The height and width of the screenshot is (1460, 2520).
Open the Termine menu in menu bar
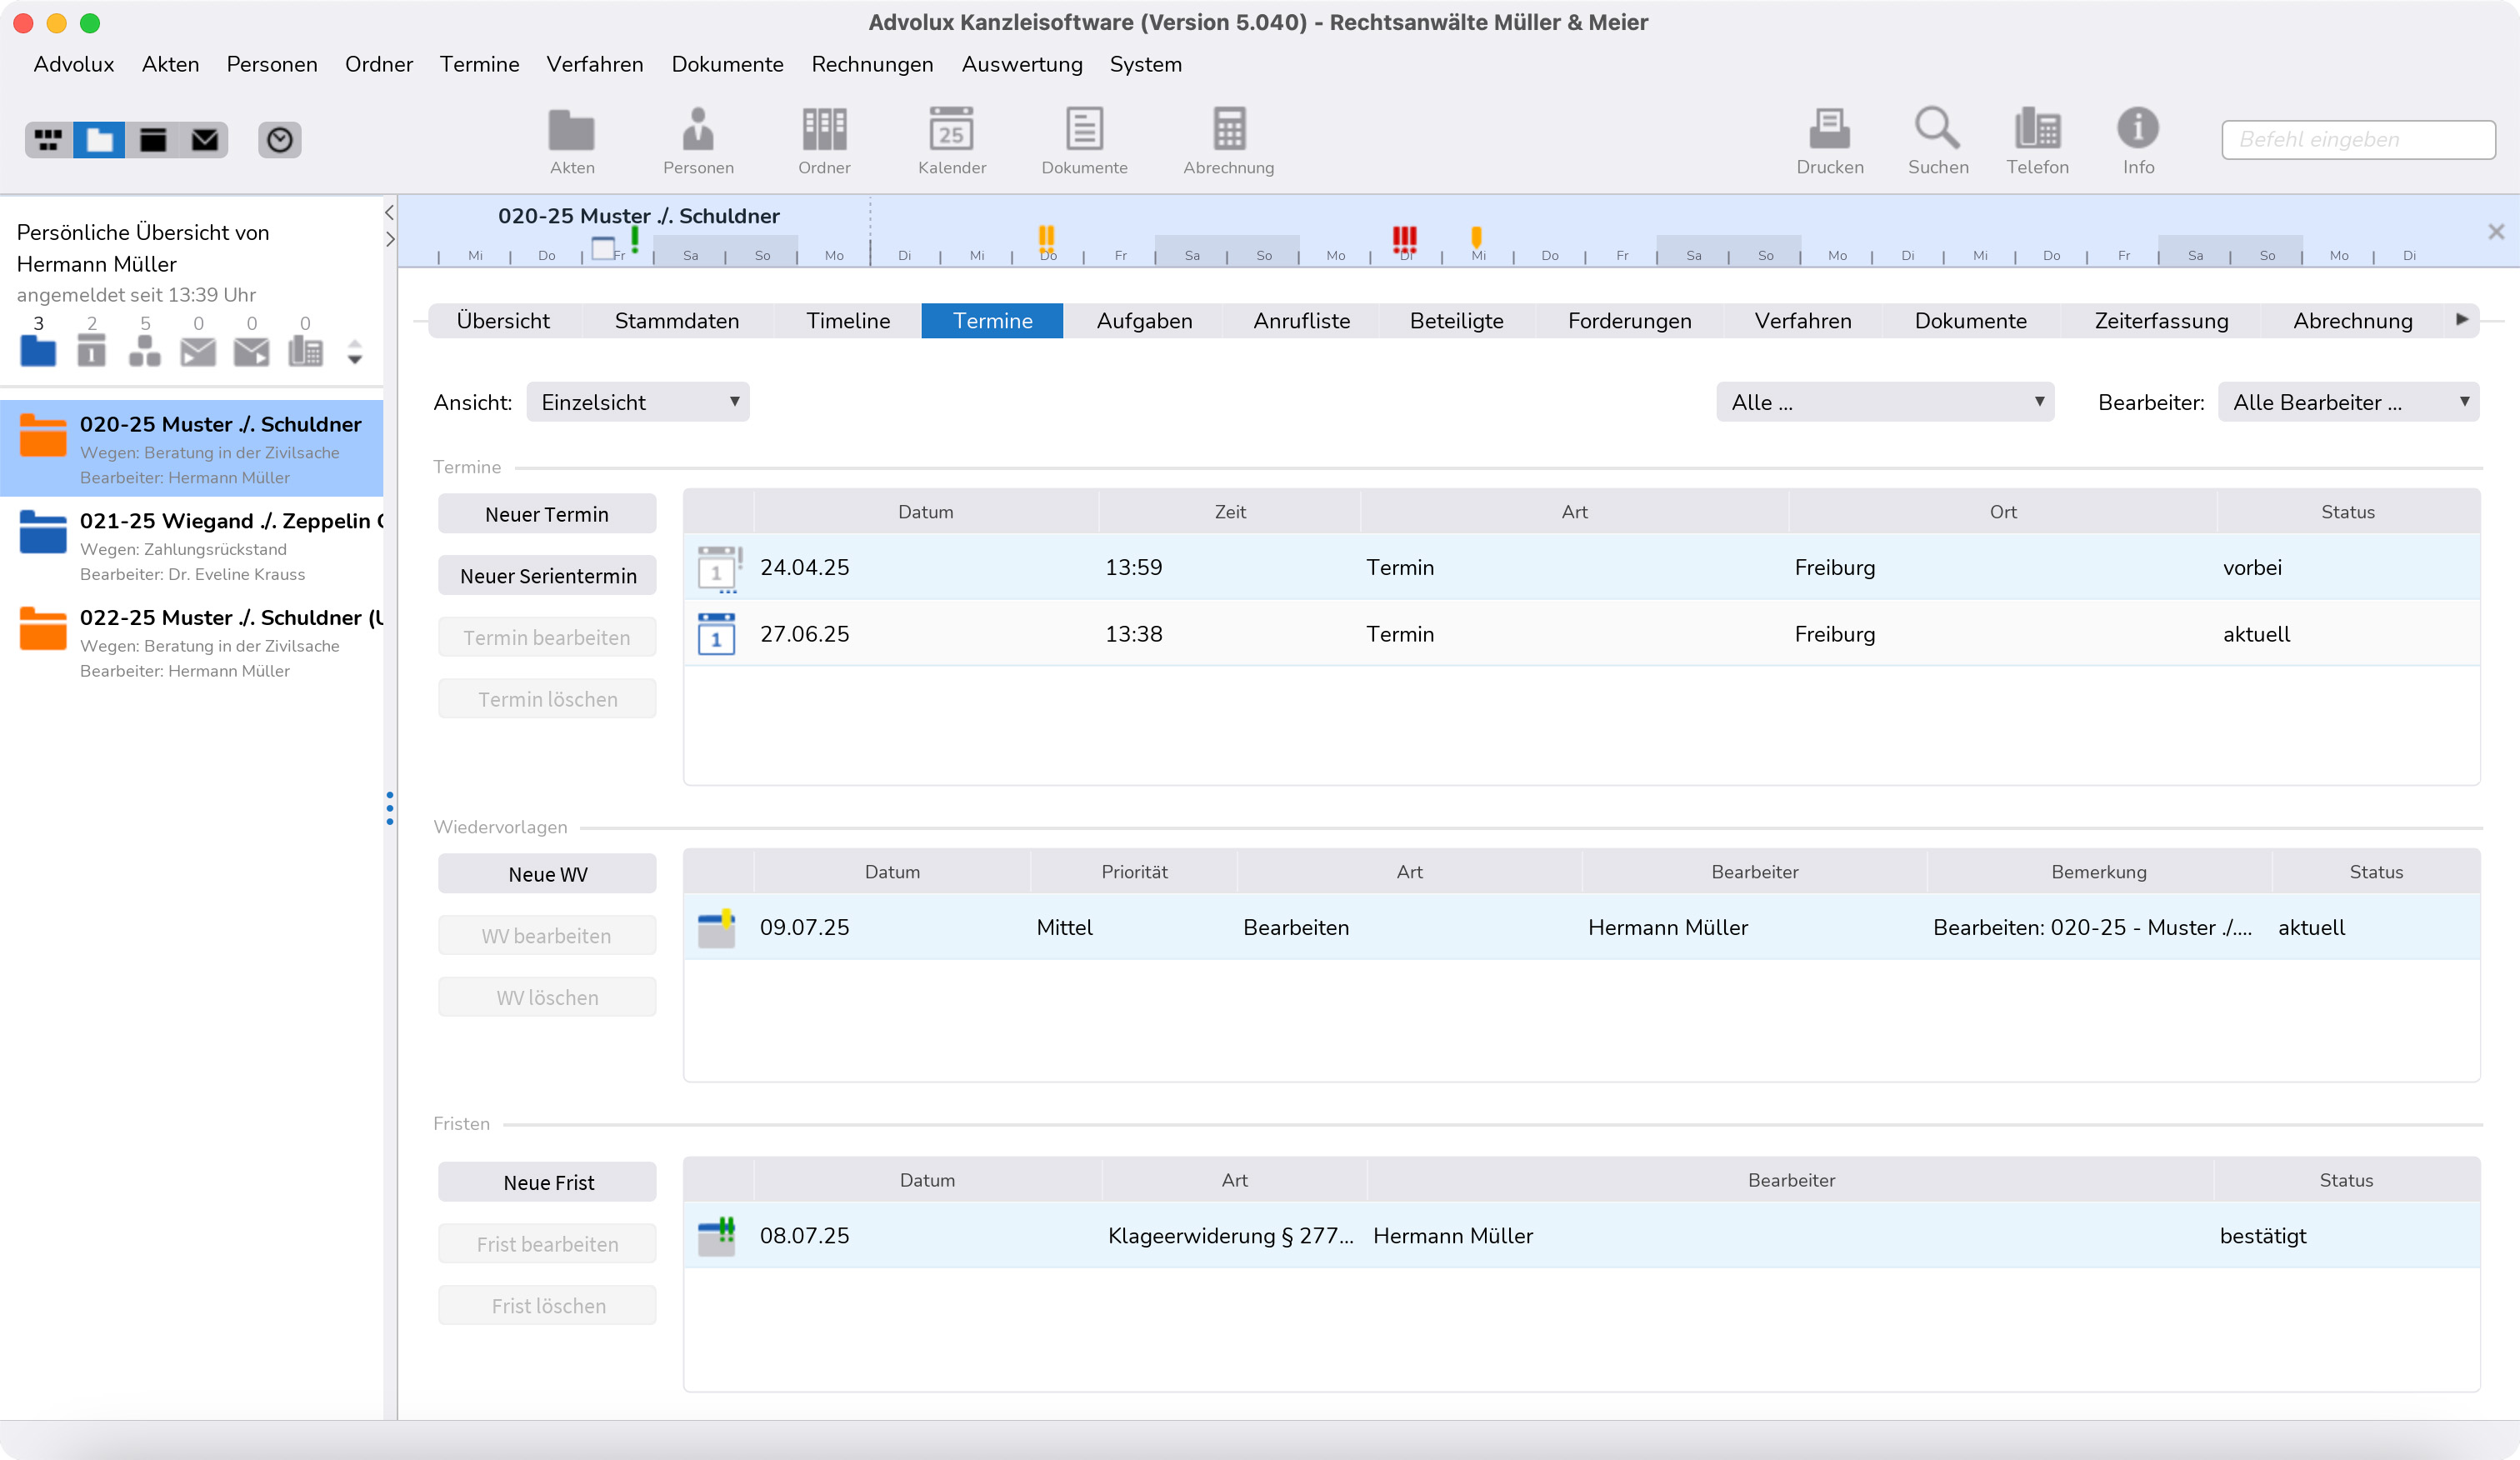pos(479,64)
